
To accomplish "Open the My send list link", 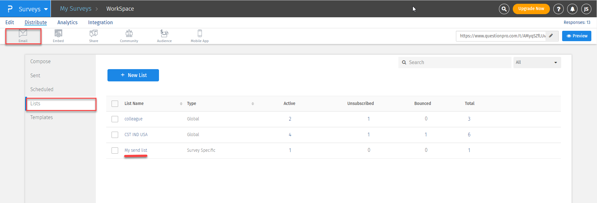I will pos(136,150).
